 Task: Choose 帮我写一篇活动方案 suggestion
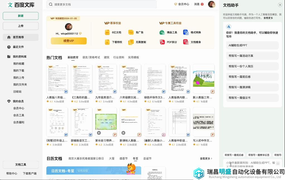252,56
